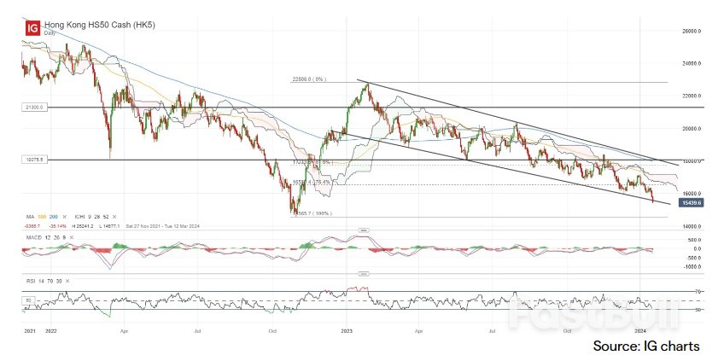This screenshot has width=724, height=361.
Task: Close the MACD 12 26 9 panel
Action: [x=70, y=236]
